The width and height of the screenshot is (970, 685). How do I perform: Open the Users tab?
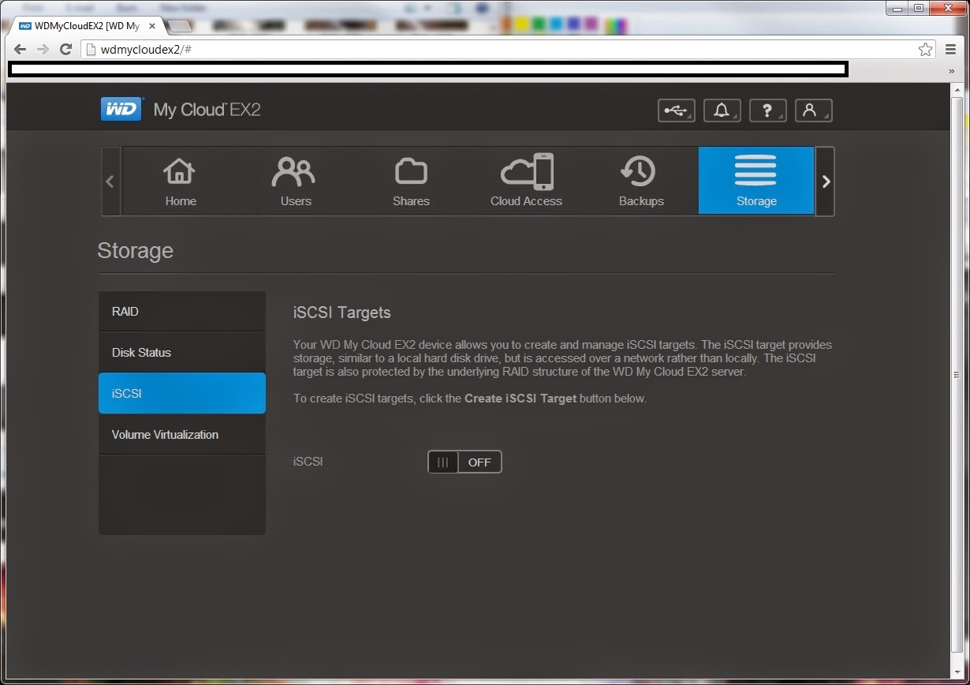(296, 181)
